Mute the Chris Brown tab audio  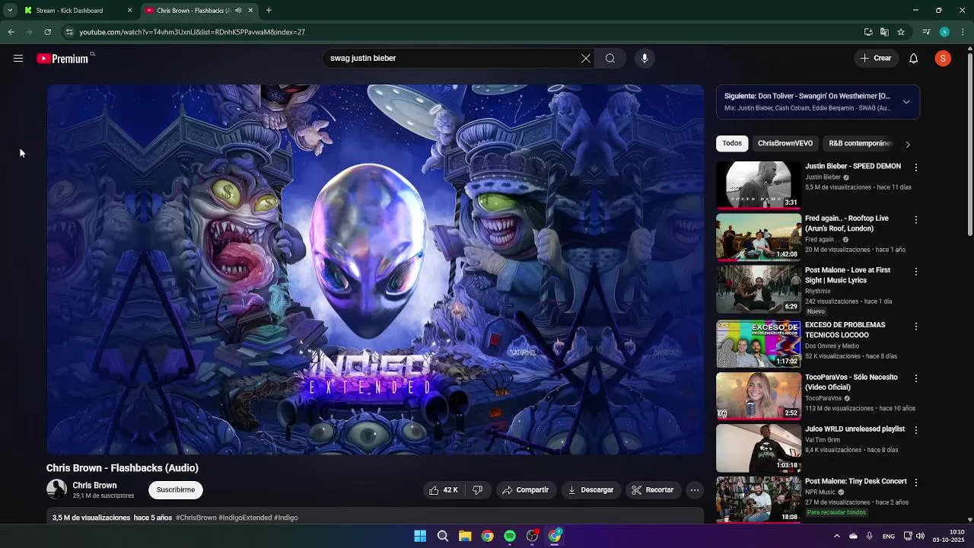click(238, 11)
